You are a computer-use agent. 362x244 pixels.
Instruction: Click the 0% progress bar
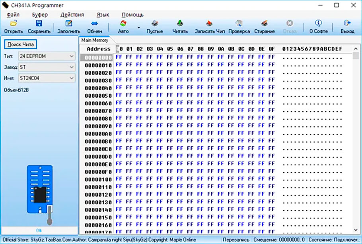[39, 230]
